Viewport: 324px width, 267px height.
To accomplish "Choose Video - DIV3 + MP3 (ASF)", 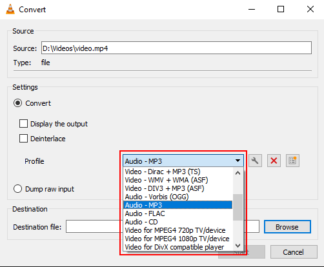I will click(177, 188).
